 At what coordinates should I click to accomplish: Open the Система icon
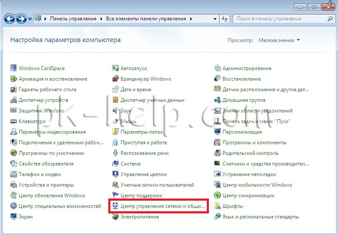click(x=115, y=163)
